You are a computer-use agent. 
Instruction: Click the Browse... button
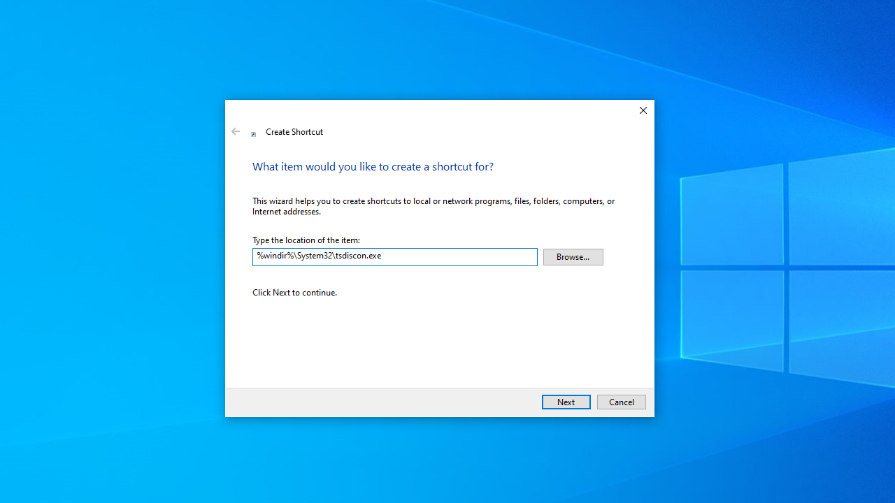click(x=573, y=257)
